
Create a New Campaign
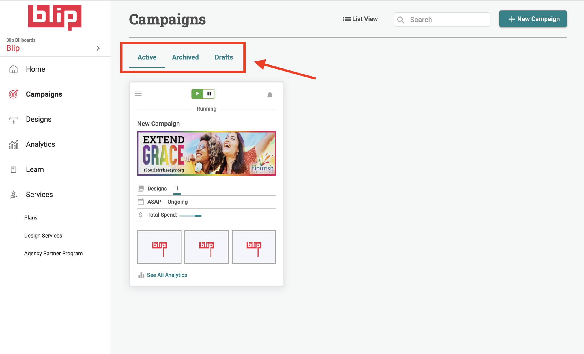pos(533,19)
